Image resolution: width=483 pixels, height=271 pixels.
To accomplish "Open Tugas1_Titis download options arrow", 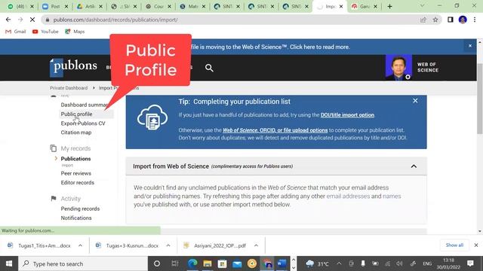I will tap(81, 245).
